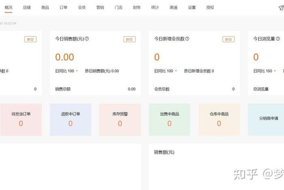This screenshot has height=190, width=284.
Task: Open the 设置 menu
Action: 192,7
